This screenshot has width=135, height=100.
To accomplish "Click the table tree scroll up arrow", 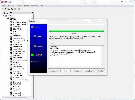I will (x=32, y=16).
